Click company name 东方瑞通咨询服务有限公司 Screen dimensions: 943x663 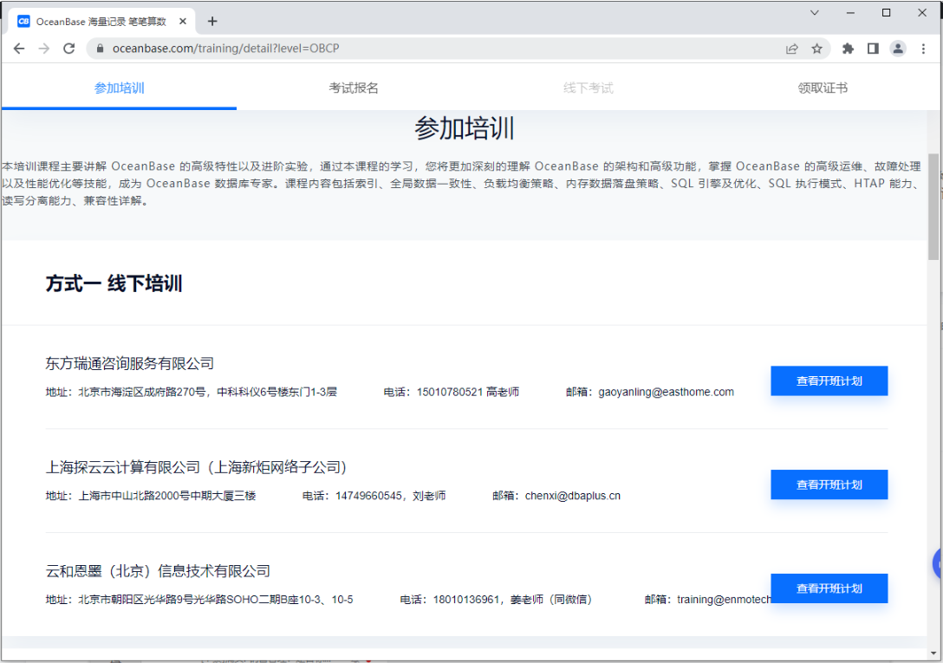click(x=130, y=363)
